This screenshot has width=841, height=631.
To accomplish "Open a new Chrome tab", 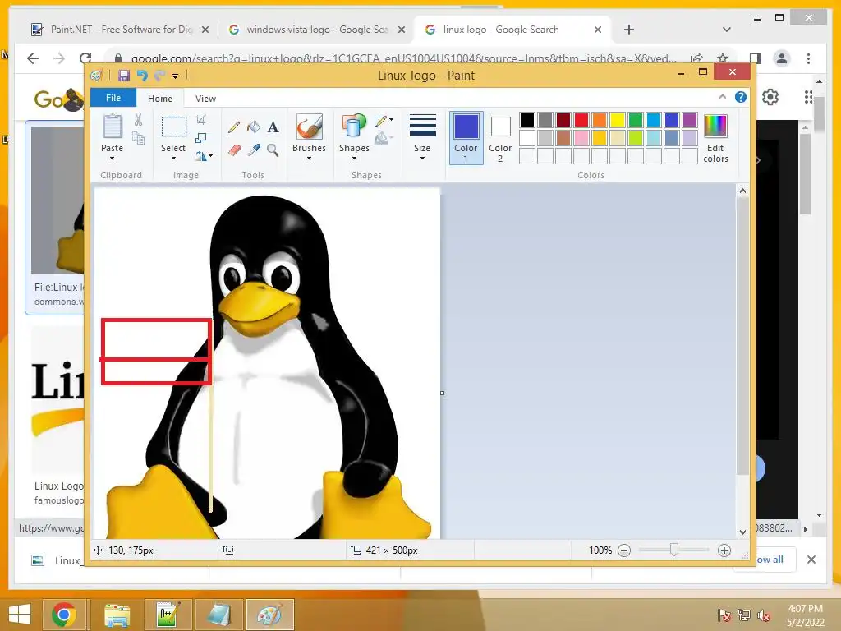I will pos(629,30).
